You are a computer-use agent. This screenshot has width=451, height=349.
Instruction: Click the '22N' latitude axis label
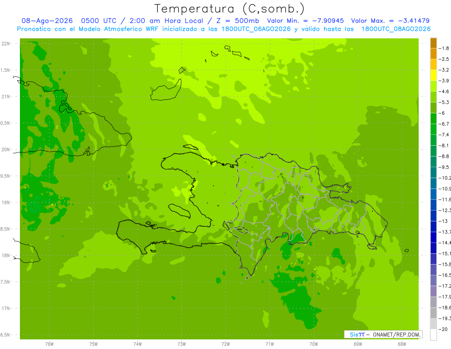6,44
